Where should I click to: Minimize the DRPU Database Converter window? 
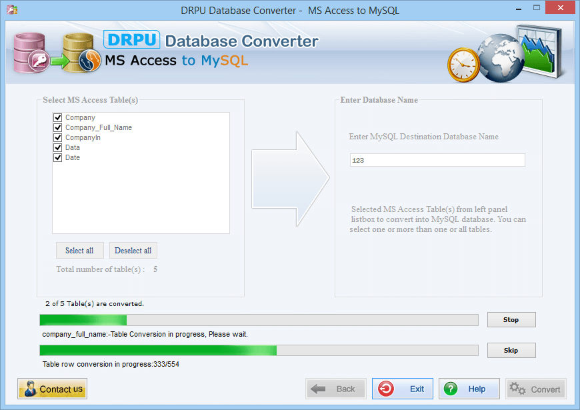tap(519, 8)
